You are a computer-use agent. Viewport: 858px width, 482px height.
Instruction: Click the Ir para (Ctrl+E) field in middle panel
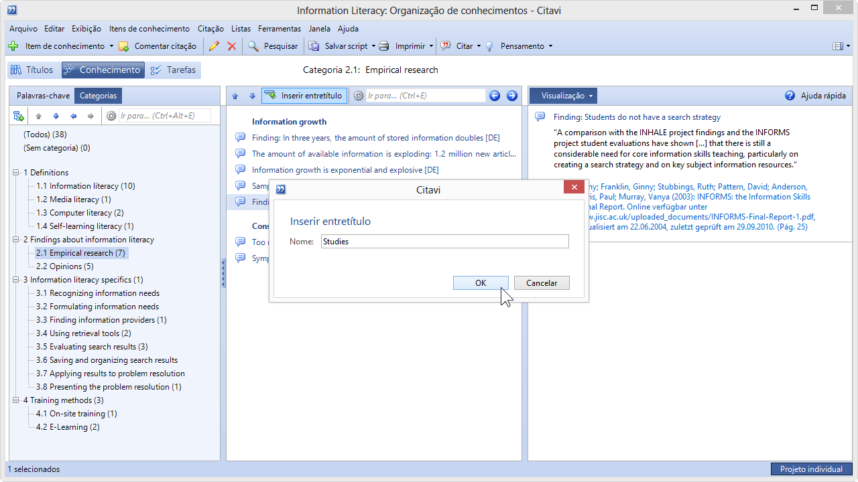[426, 96]
